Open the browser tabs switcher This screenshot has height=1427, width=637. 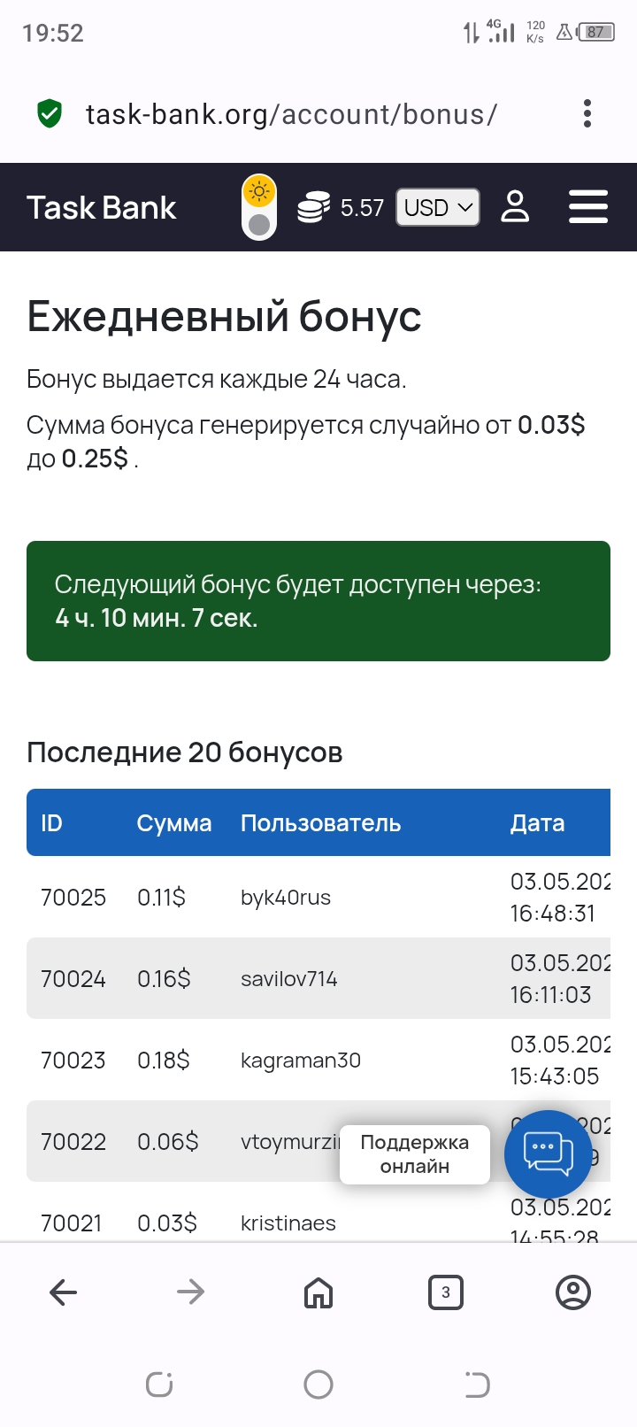click(x=445, y=1292)
